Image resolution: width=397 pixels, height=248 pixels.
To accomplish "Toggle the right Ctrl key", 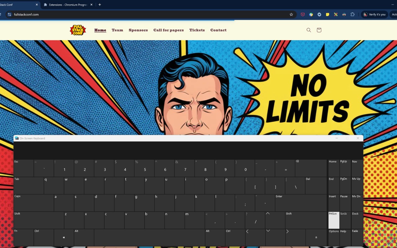I will [x=235, y=237].
